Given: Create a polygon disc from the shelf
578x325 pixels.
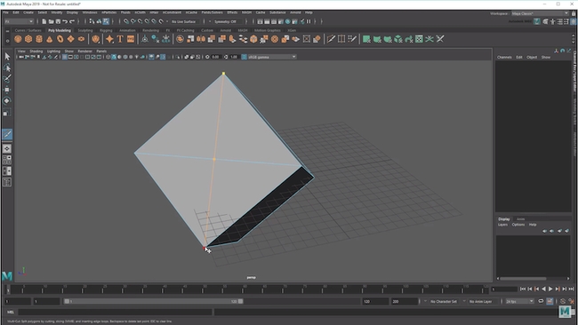Looking at the screenshot, I should tap(81, 39).
